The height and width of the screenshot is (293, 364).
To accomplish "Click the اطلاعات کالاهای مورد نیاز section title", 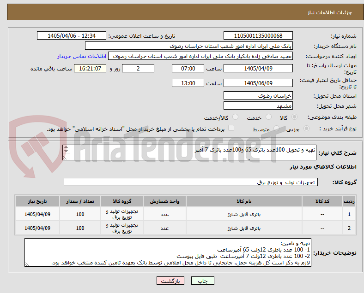I will (323, 167).
